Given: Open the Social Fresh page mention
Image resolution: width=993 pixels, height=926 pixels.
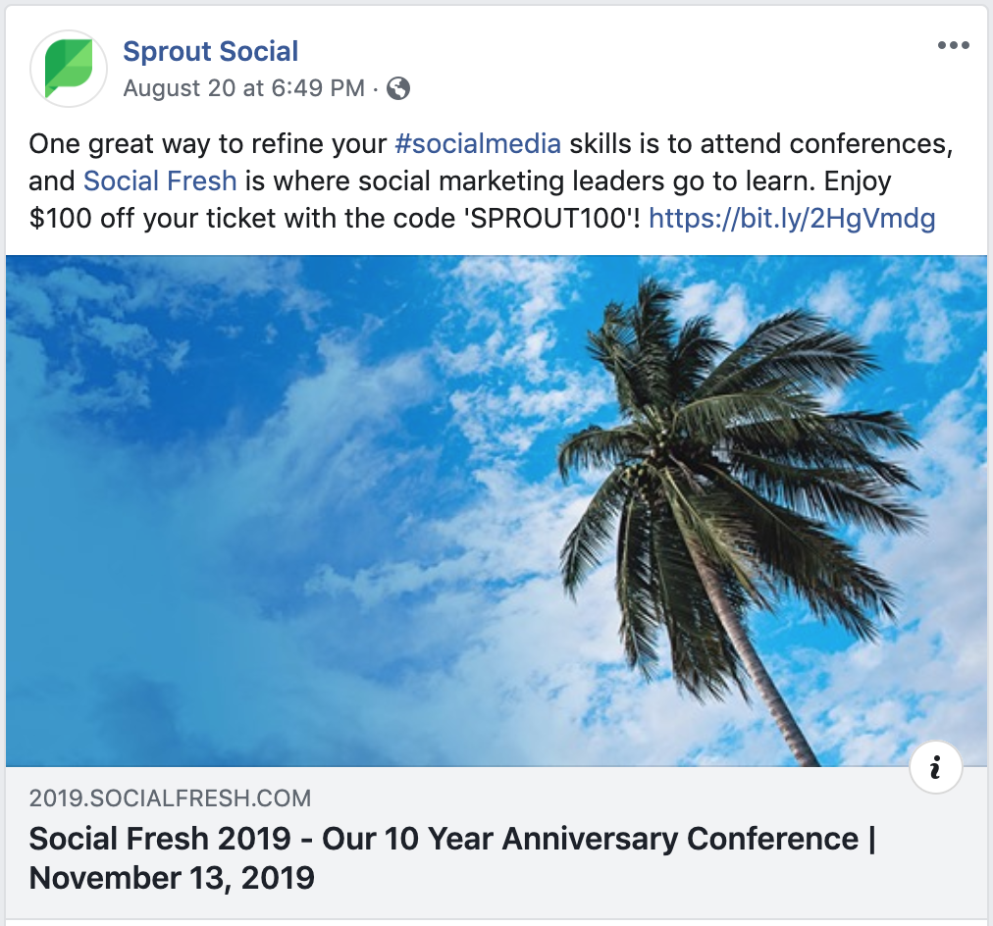Looking at the screenshot, I should pyautogui.click(x=160, y=181).
